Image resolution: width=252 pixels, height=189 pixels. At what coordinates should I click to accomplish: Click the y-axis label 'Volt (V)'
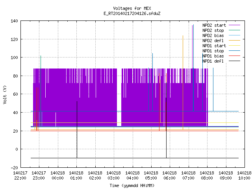click(x=5, y=94)
